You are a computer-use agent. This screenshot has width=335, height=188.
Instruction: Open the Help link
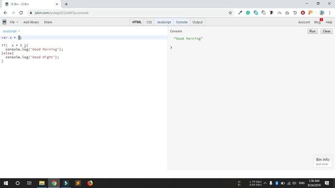[329, 22]
